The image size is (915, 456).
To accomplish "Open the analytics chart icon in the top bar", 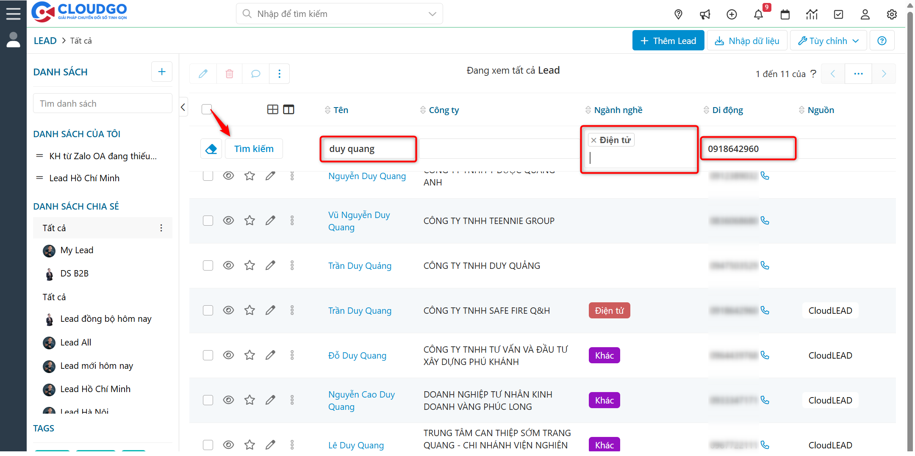I will pos(812,14).
